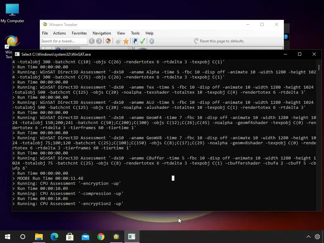Click the Back navigation arrow in Winaero Tweaker
This screenshot has height=243, width=324.
click(x=92, y=41)
